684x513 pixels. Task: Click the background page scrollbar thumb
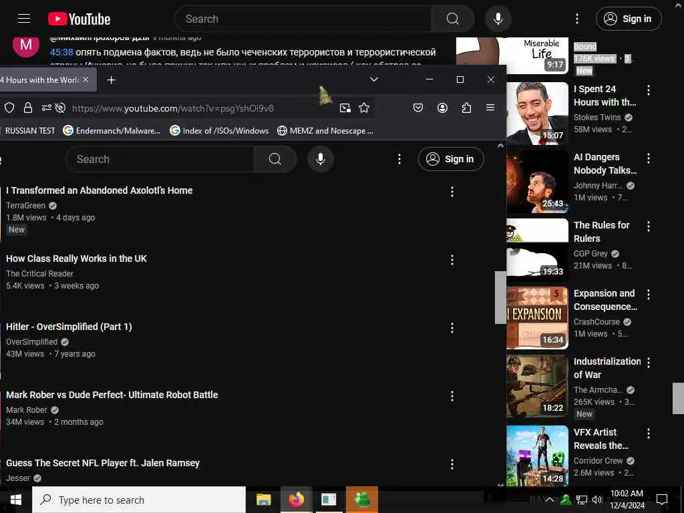[x=679, y=398]
